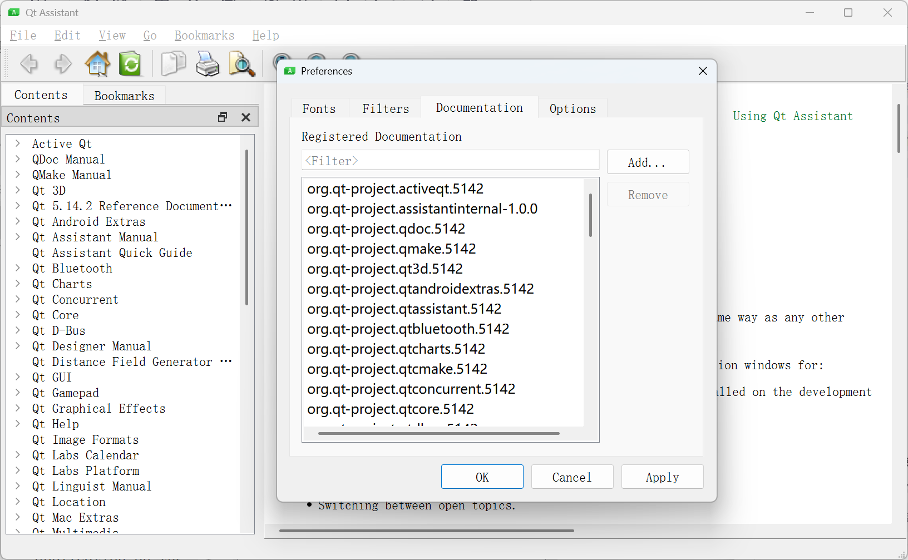908x560 pixels.
Task: Click the Apply button
Action: tap(662, 477)
